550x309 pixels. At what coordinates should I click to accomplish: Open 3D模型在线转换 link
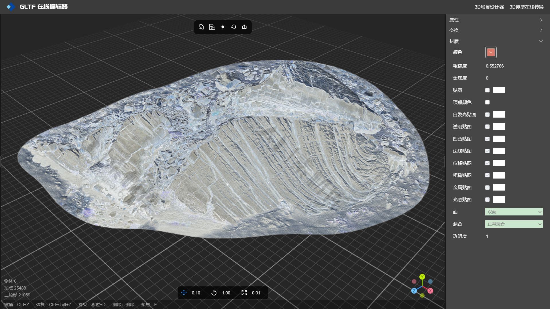coord(526,7)
